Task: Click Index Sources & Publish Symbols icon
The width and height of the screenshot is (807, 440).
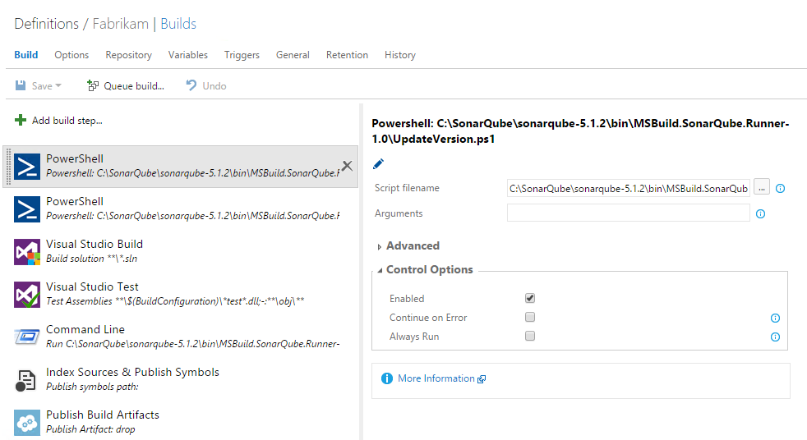Action: click(x=27, y=379)
